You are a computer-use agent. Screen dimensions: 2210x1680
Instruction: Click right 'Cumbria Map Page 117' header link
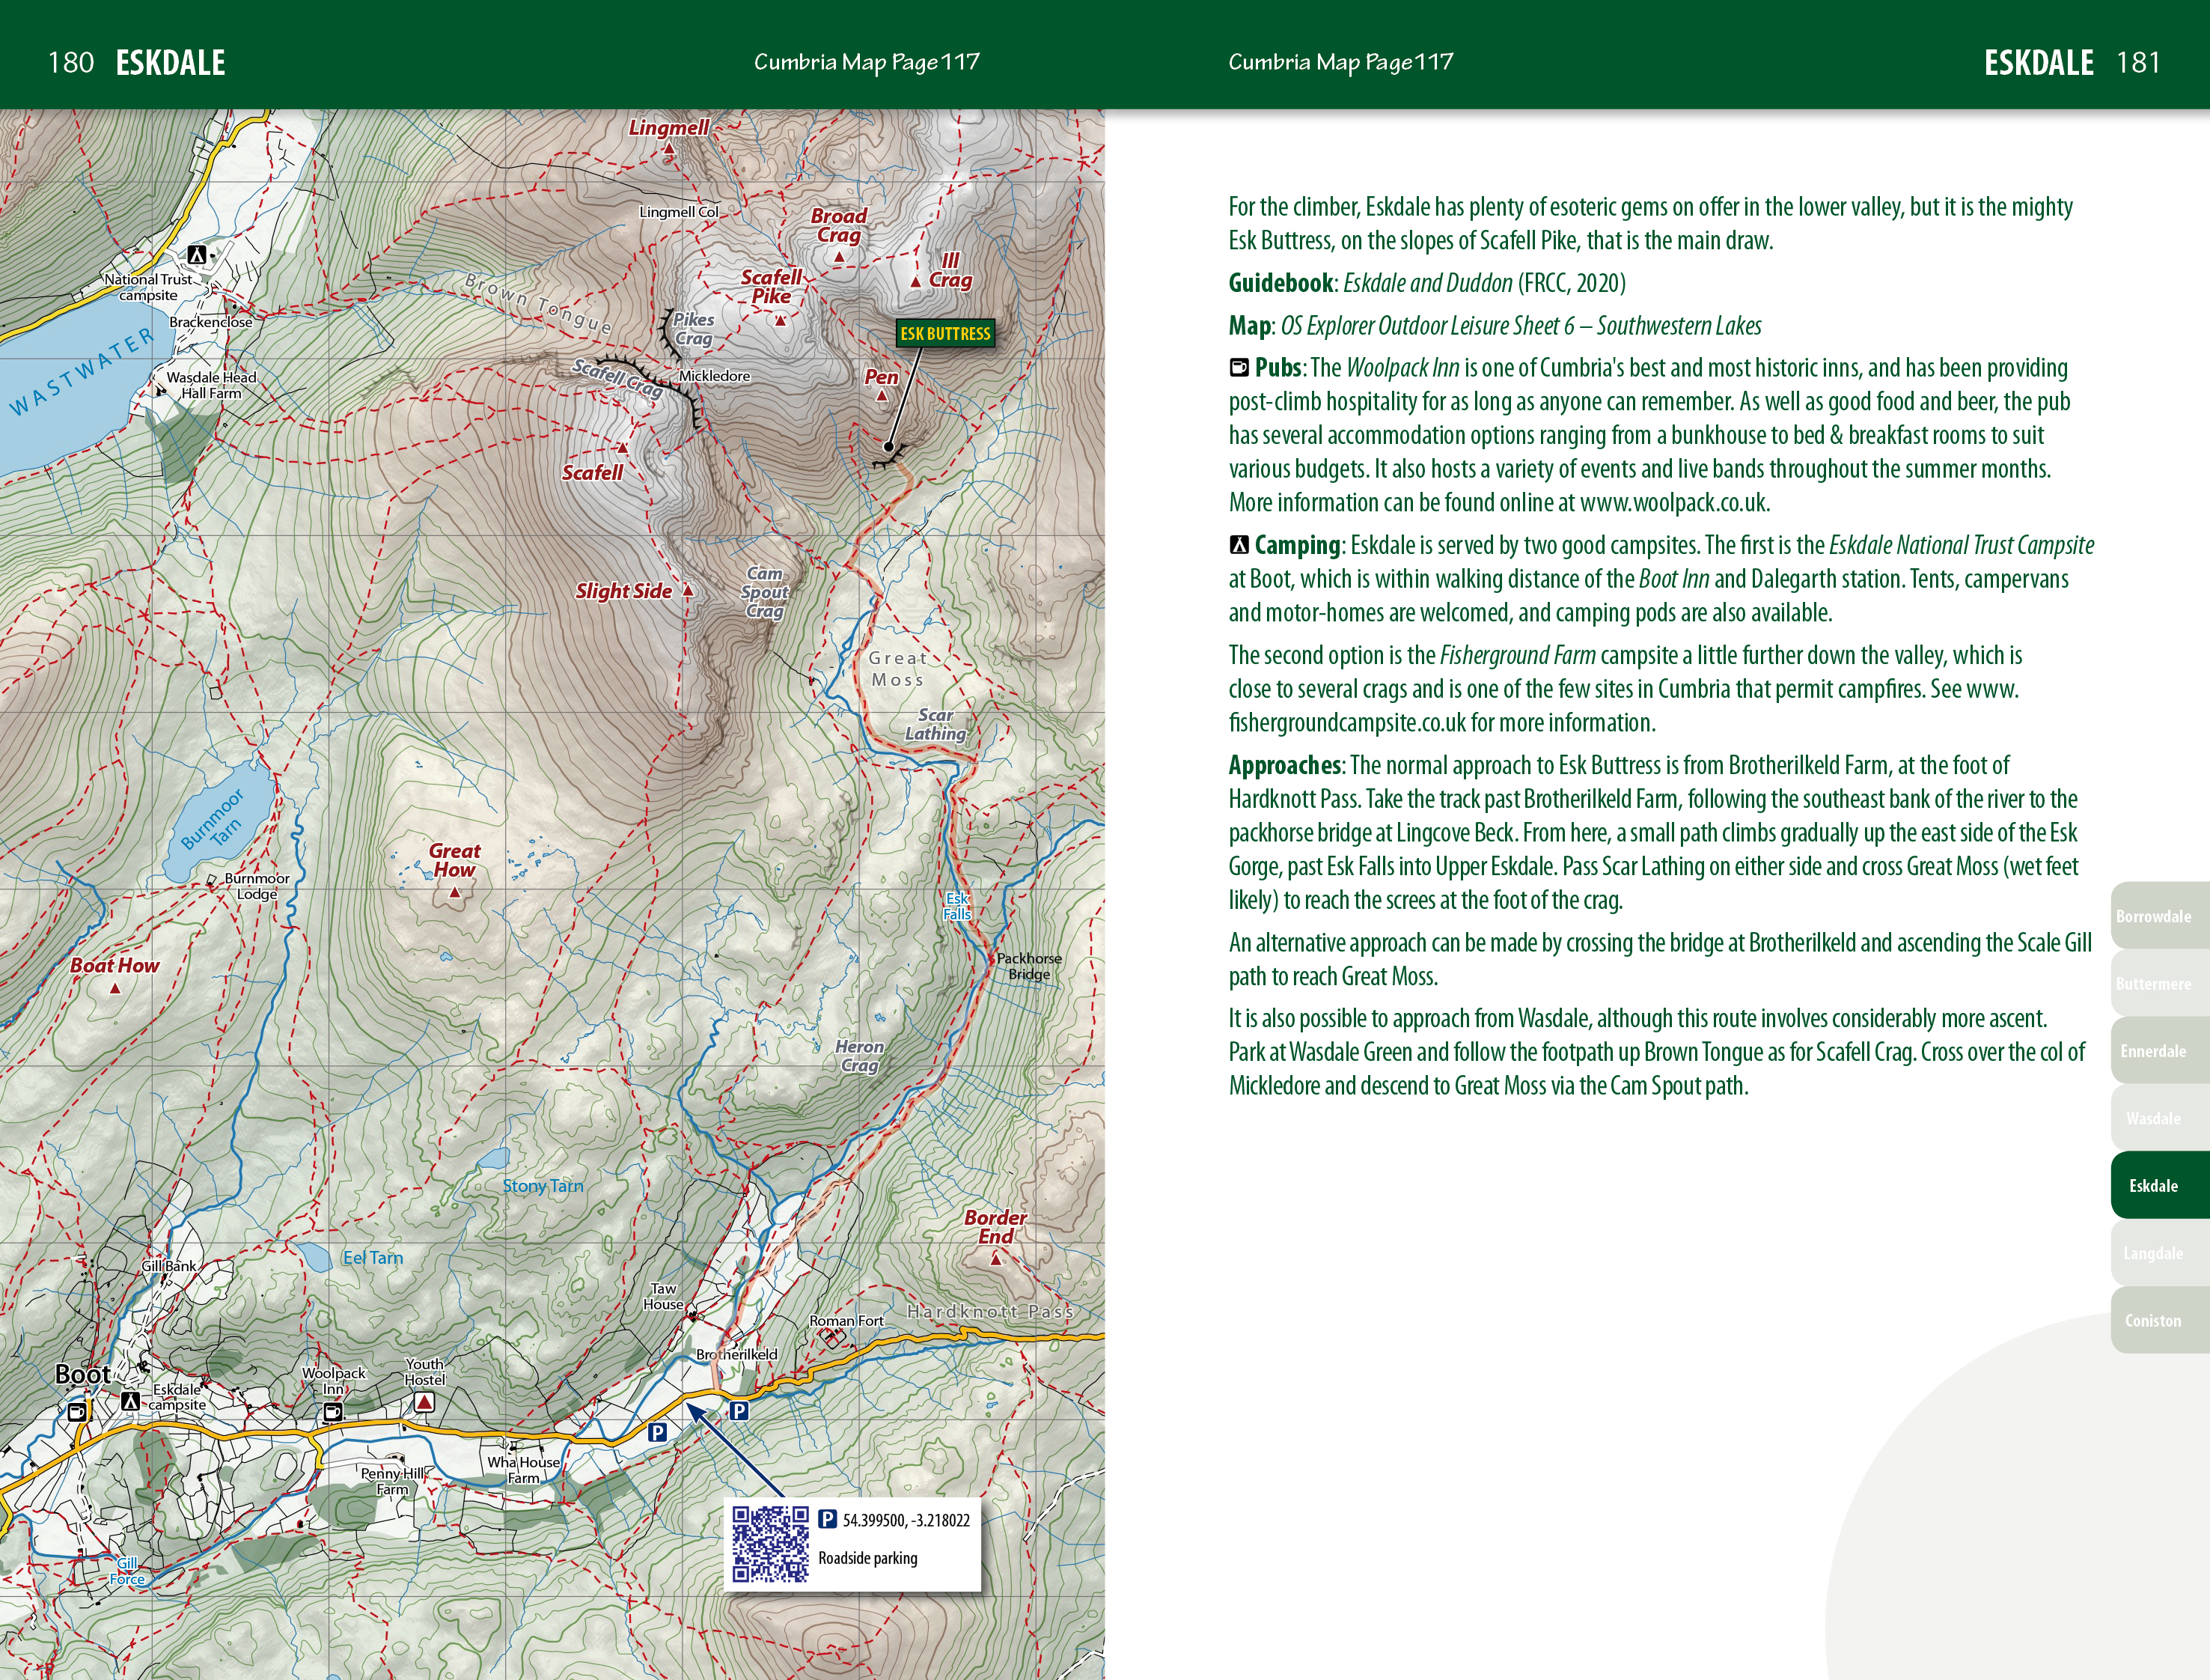tap(1340, 62)
